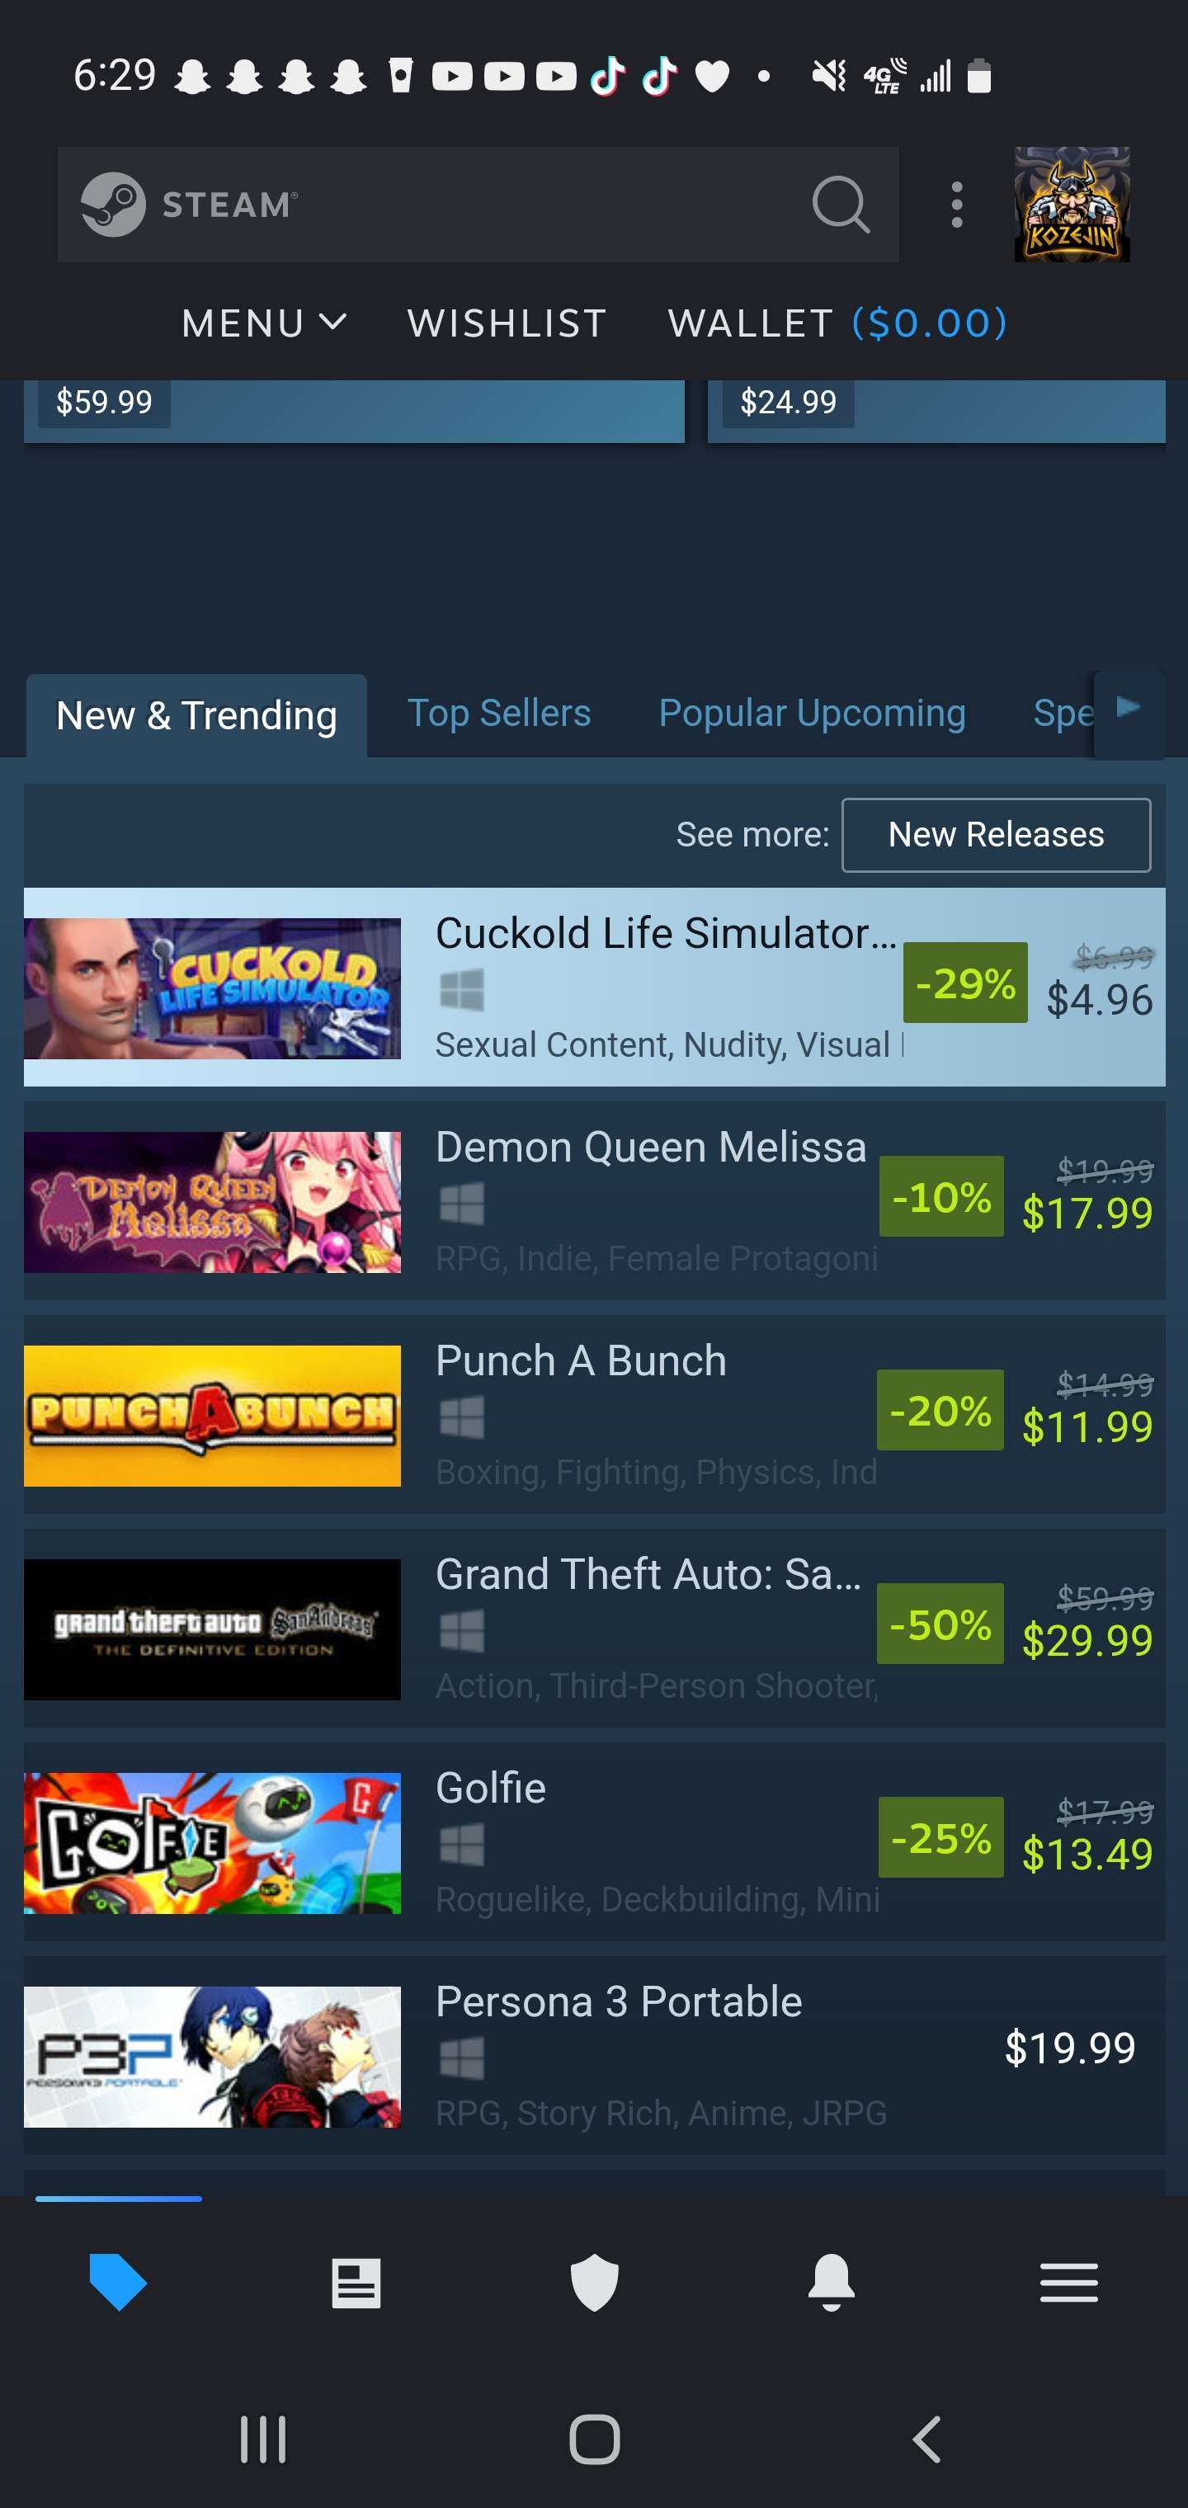Viewport: 1188px width, 2508px height.
Task: Open the three-dot overflow menu
Action: [x=957, y=205]
